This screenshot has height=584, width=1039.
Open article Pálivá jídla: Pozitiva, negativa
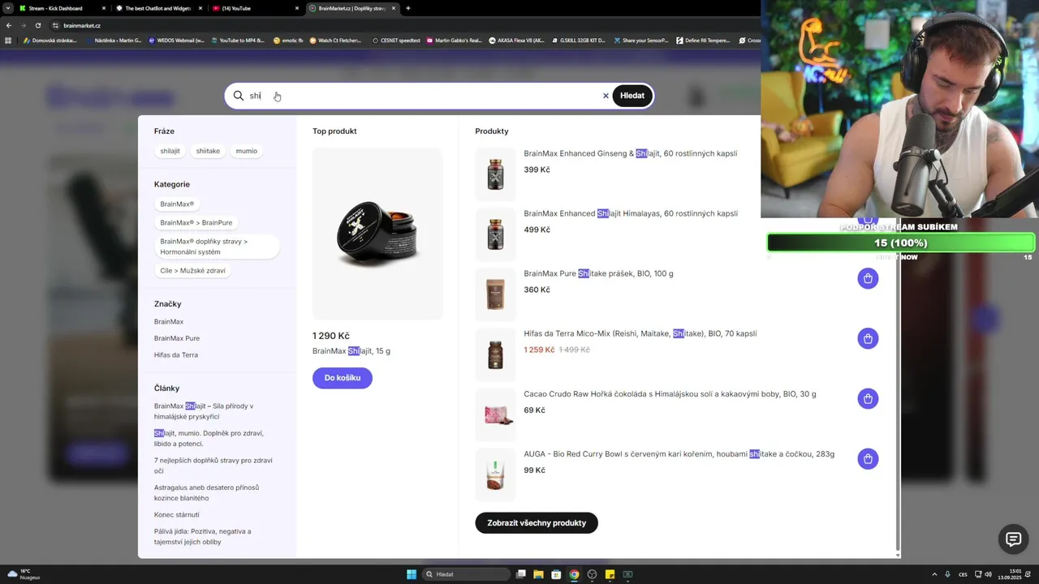[203, 536]
